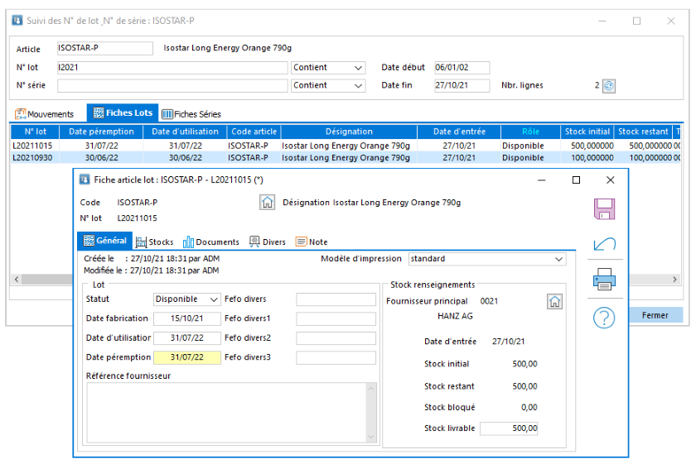Click the Stock livrable field

pos(509,428)
